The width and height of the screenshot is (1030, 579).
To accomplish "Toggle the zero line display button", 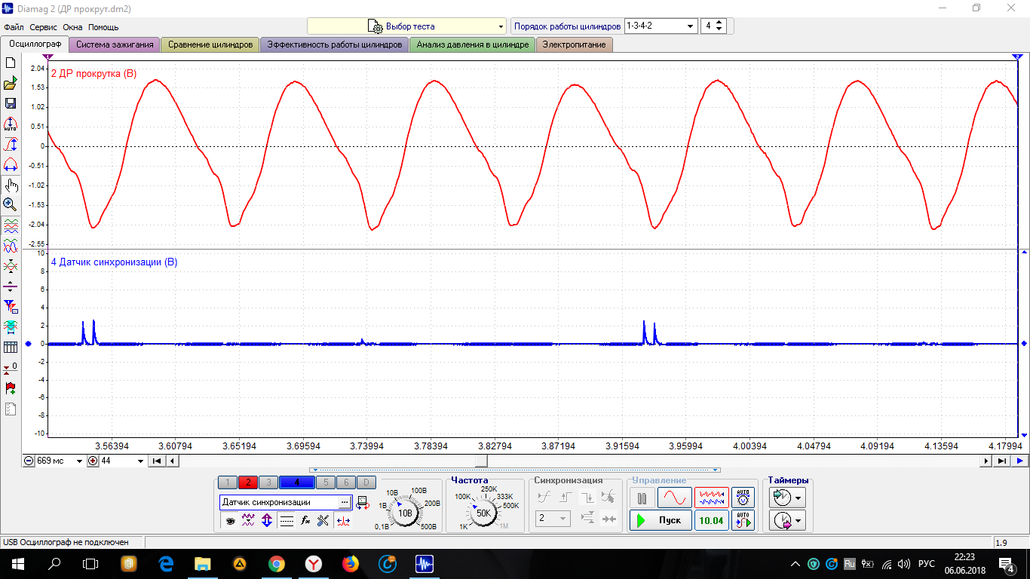I will pos(287,520).
